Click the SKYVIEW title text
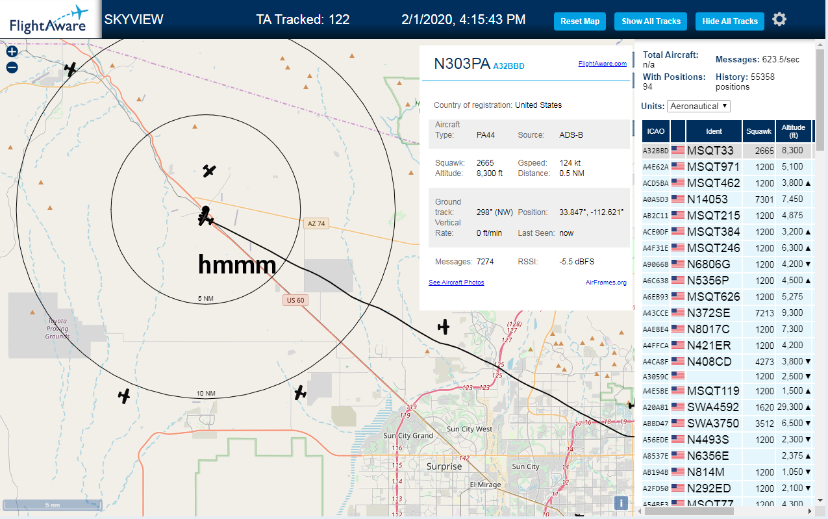The image size is (828, 519). pos(134,19)
